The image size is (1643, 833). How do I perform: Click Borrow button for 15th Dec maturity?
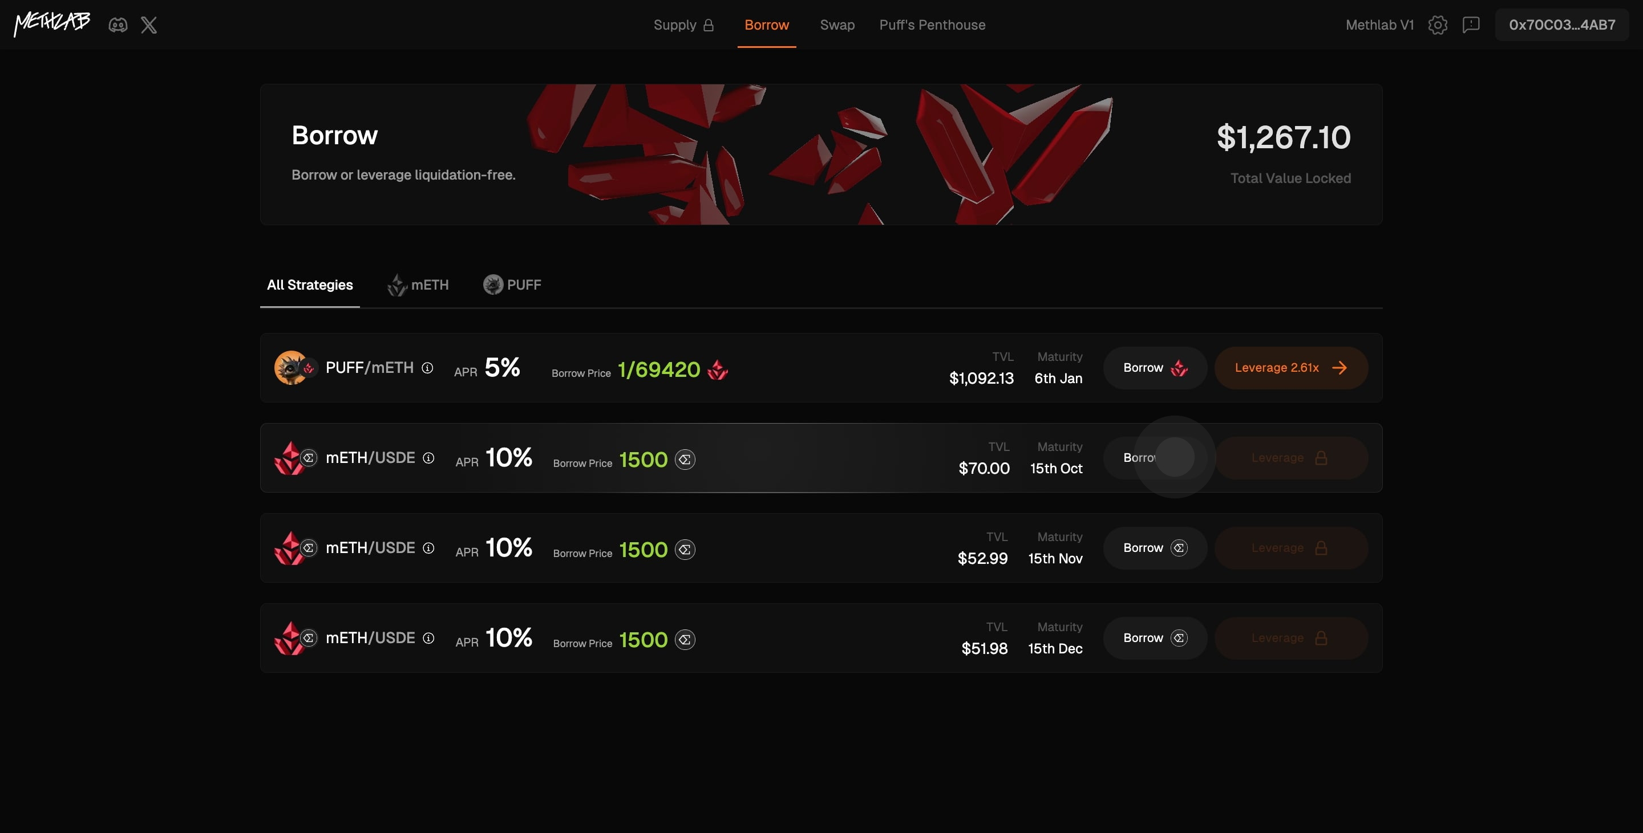1155,638
